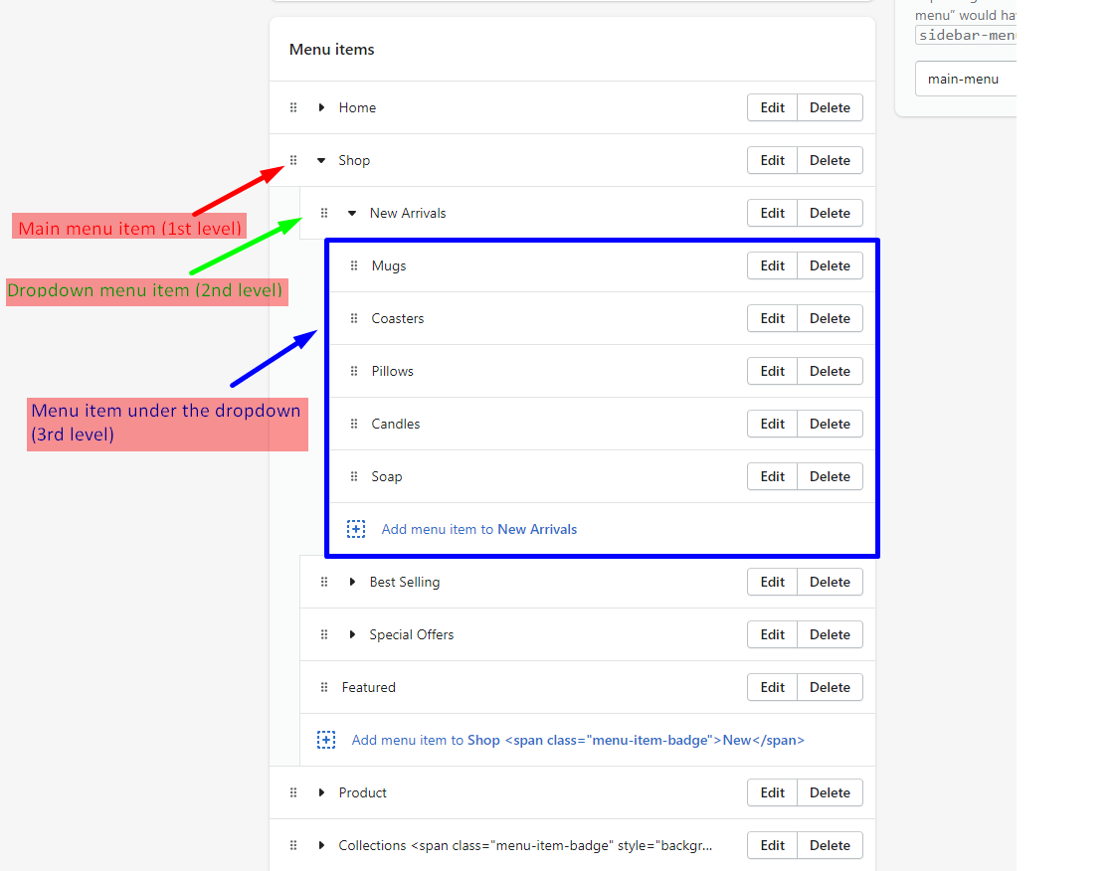Edit the Coasters menu item
The height and width of the screenshot is (871, 1116).
[x=772, y=318]
